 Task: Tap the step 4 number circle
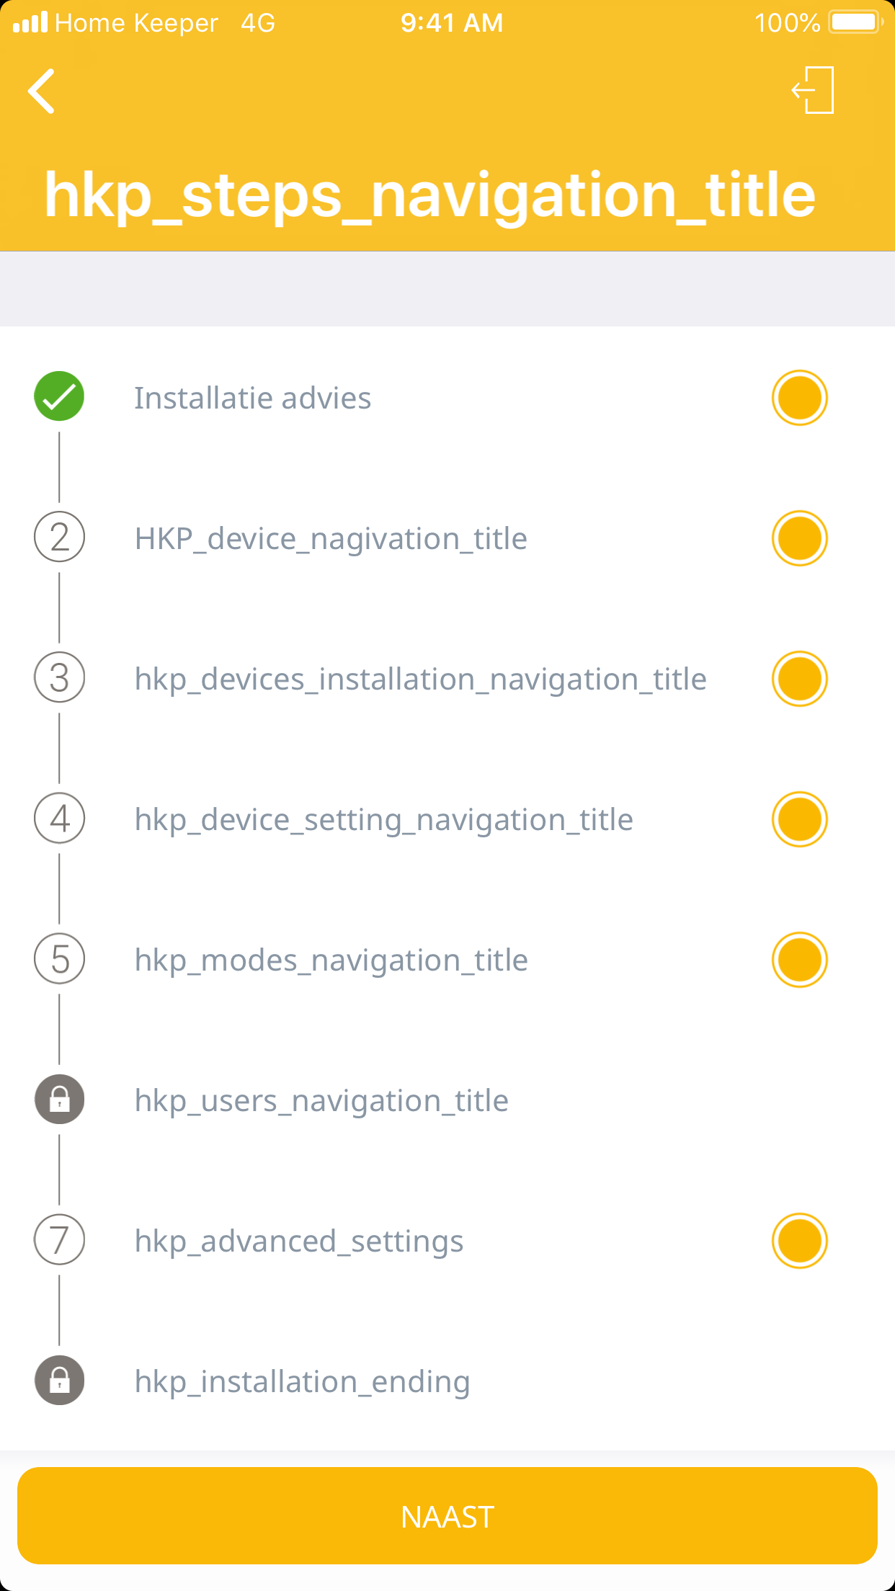[60, 819]
